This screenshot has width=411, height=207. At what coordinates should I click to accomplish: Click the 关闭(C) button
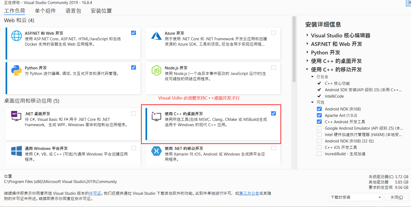tap(396, 197)
